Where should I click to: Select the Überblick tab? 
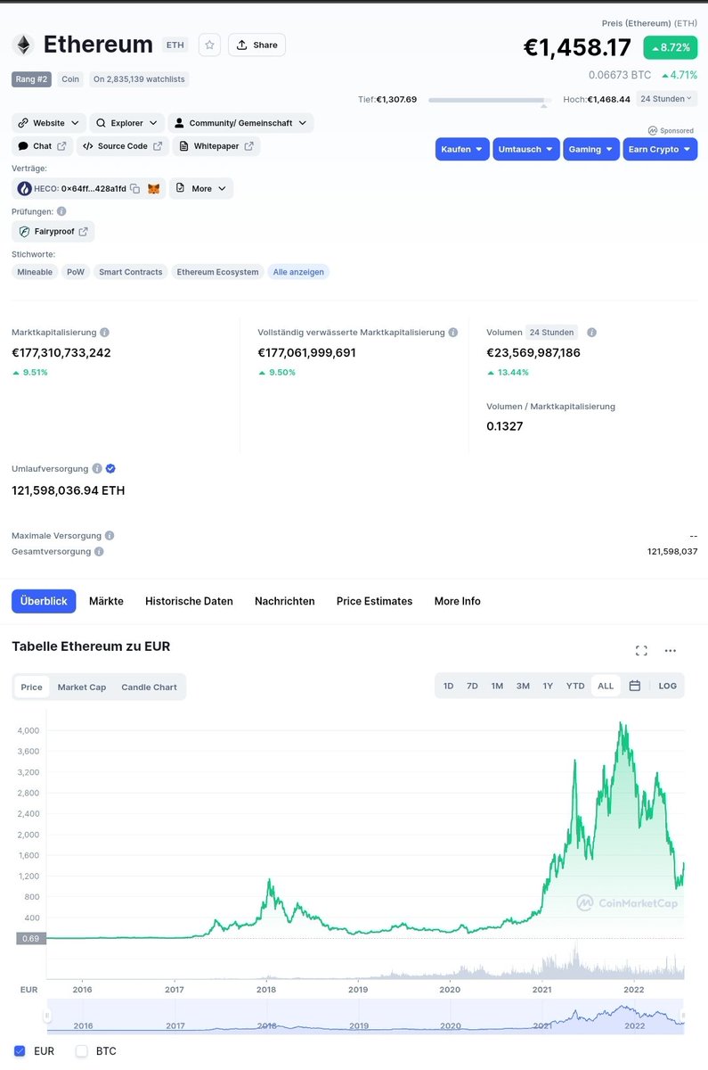(x=44, y=601)
